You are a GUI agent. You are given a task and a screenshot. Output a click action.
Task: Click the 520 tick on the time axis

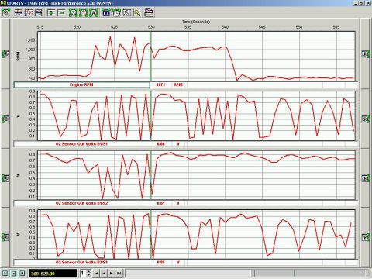point(77,27)
